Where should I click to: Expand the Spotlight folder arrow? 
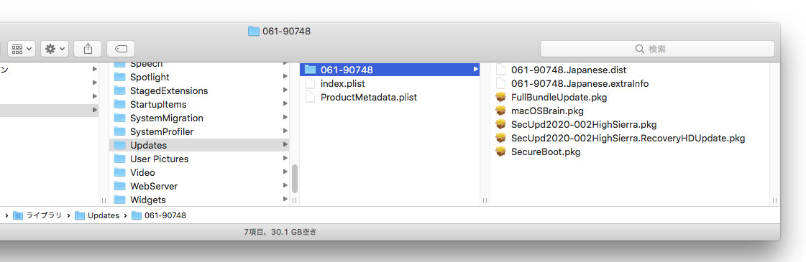285,77
